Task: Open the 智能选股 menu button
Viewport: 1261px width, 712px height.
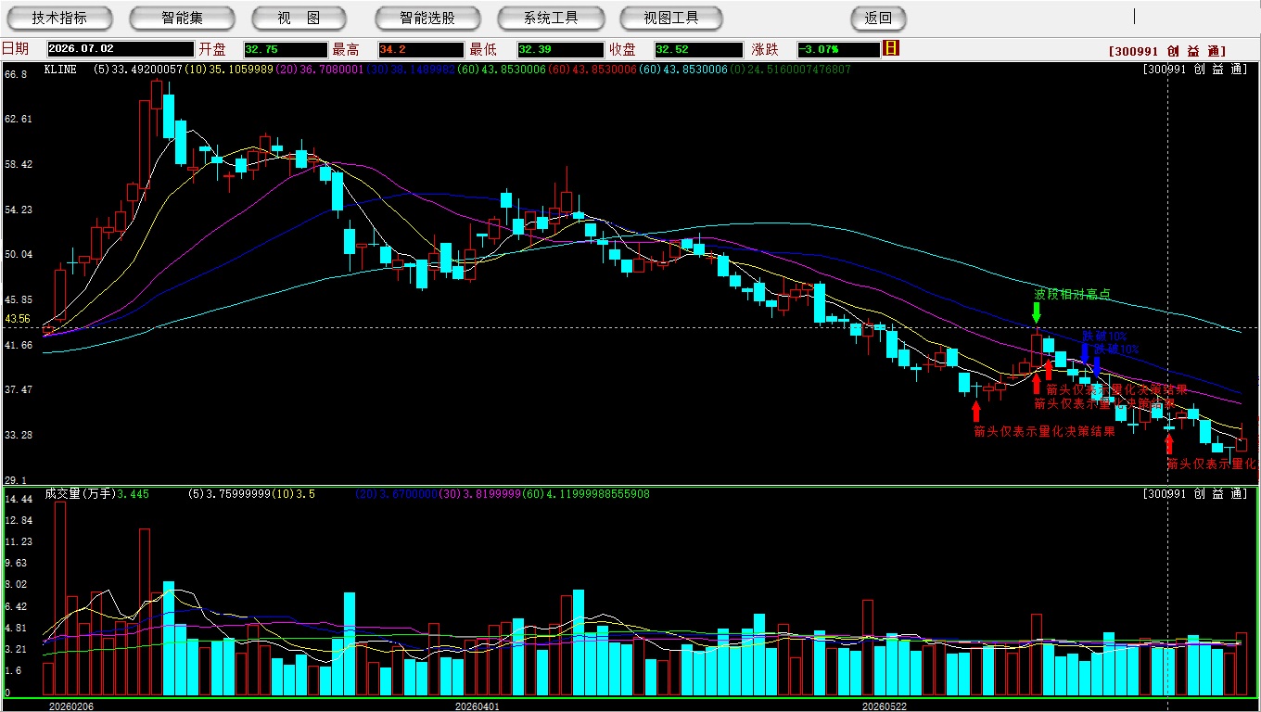Action: (x=427, y=18)
